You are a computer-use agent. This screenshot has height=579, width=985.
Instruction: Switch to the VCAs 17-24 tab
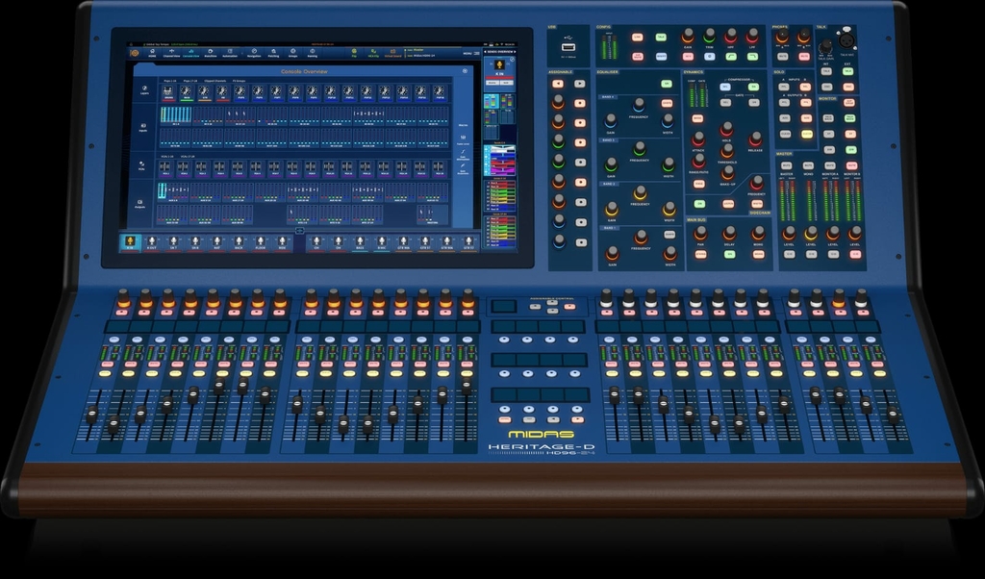(x=188, y=157)
